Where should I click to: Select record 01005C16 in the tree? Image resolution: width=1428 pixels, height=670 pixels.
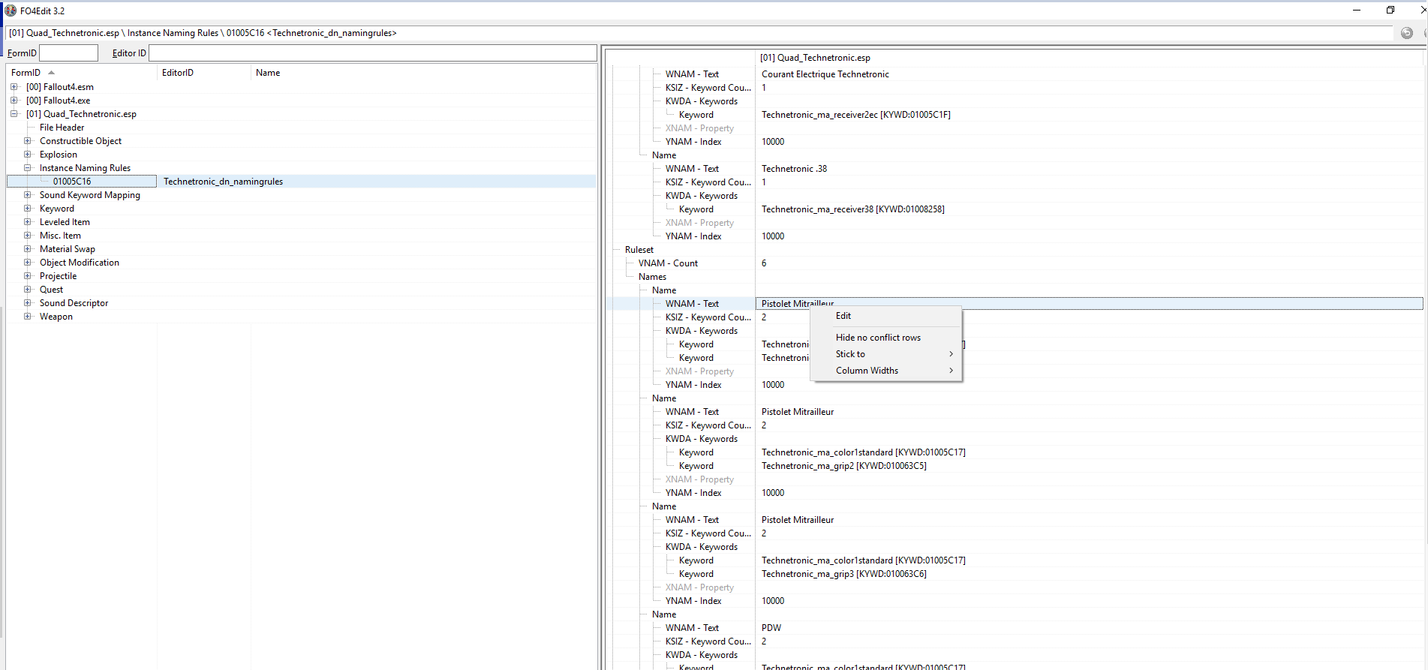[72, 182]
